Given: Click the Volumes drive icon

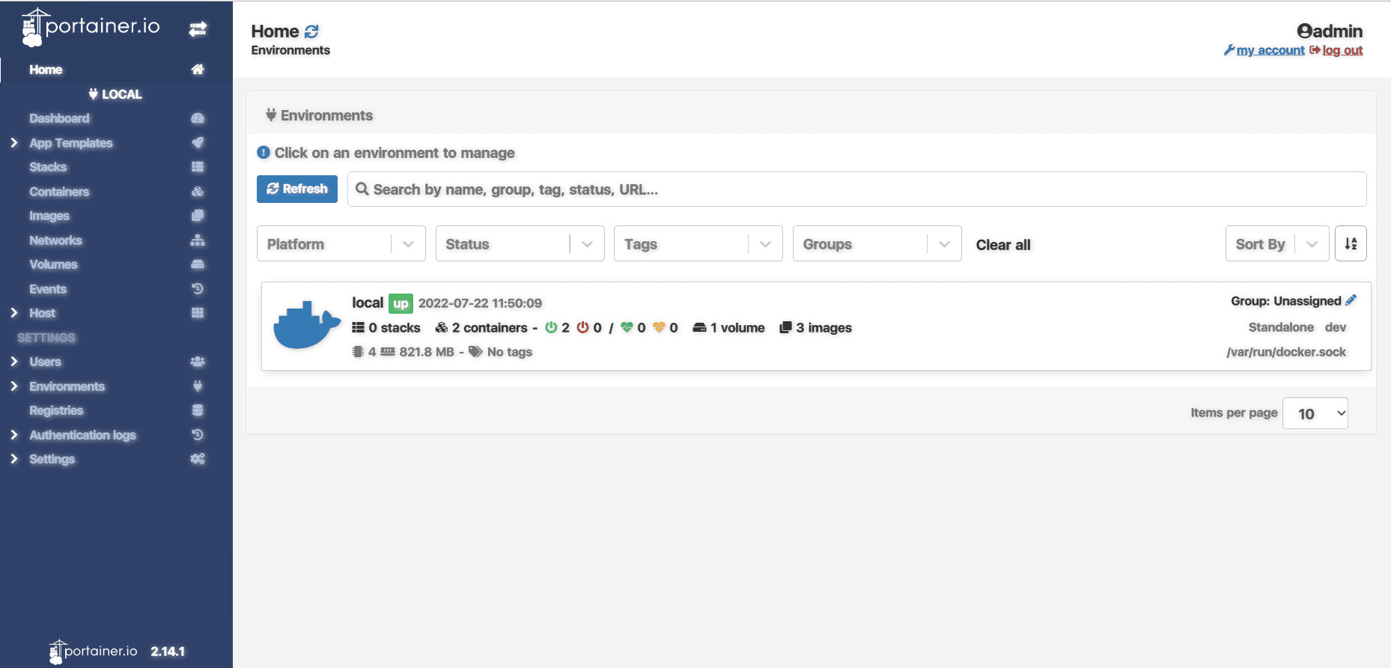Looking at the screenshot, I should [x=198, y=264].
